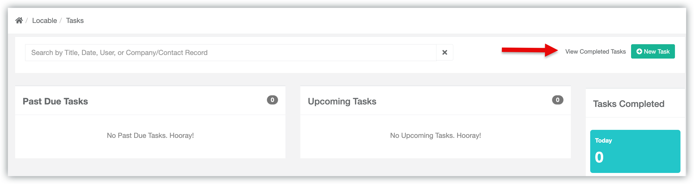Open the View Completed Tasks link

coord(595,52)
